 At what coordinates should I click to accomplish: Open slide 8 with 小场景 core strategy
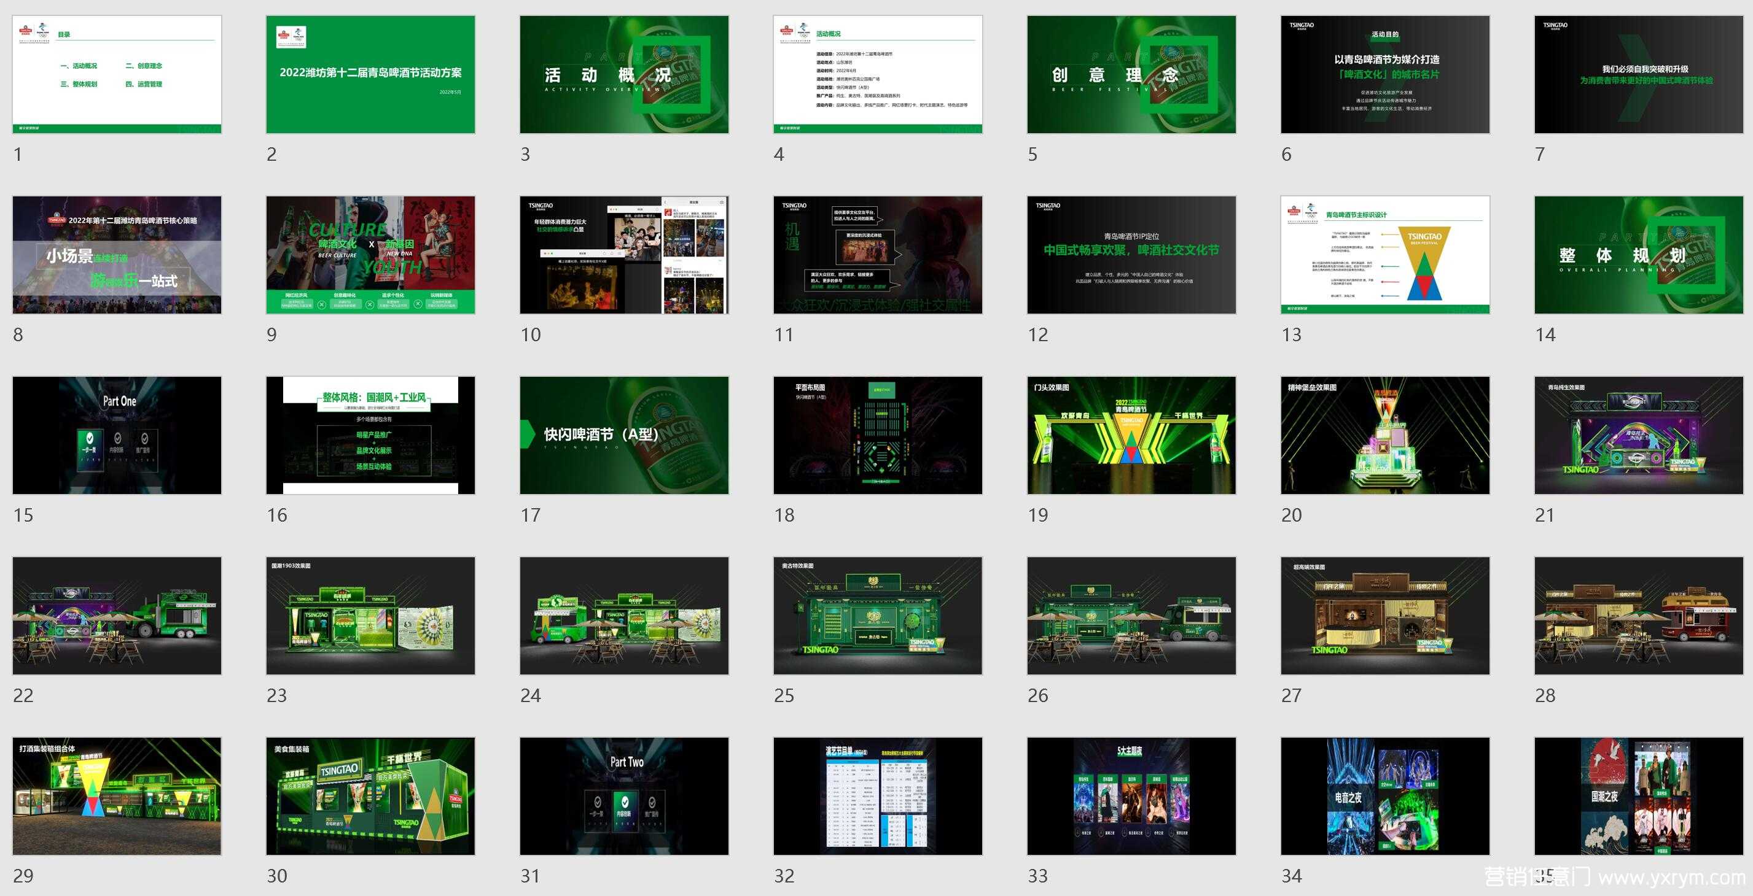point(117,255)
